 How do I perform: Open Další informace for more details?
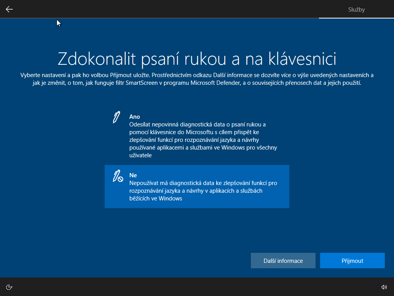pos(283,261)
